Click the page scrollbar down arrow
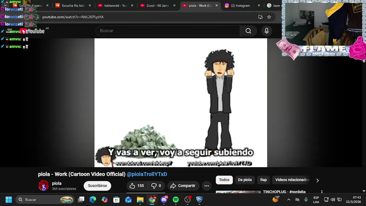 click(x=364, y=191)
